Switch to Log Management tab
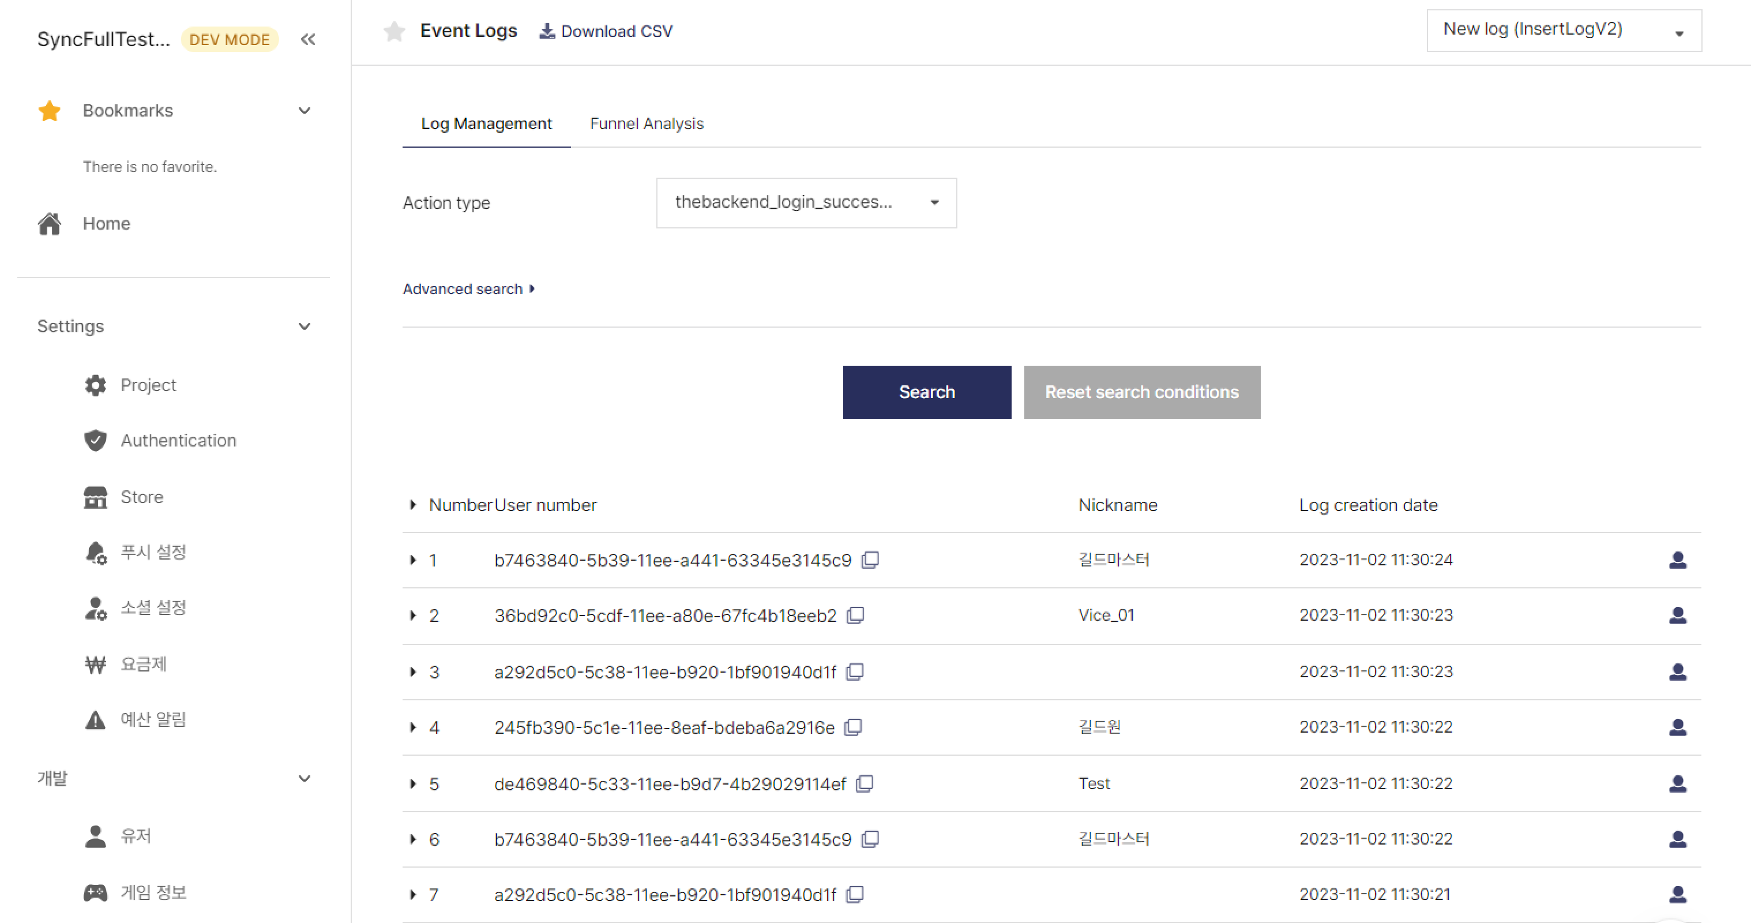This screenshot has width=1751, height=923. (487, 123)
